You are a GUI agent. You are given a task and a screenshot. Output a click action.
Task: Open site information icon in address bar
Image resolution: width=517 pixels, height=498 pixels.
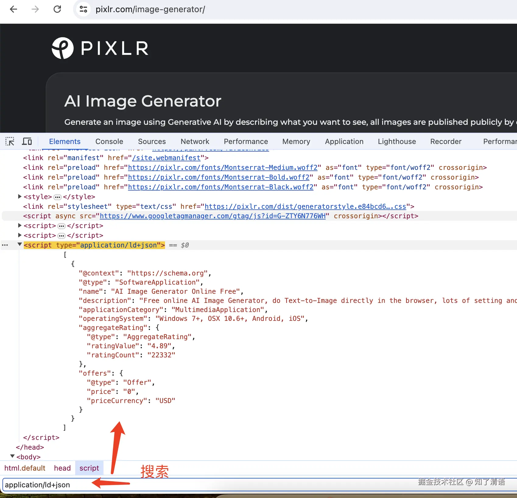click(x=83, y=9)
